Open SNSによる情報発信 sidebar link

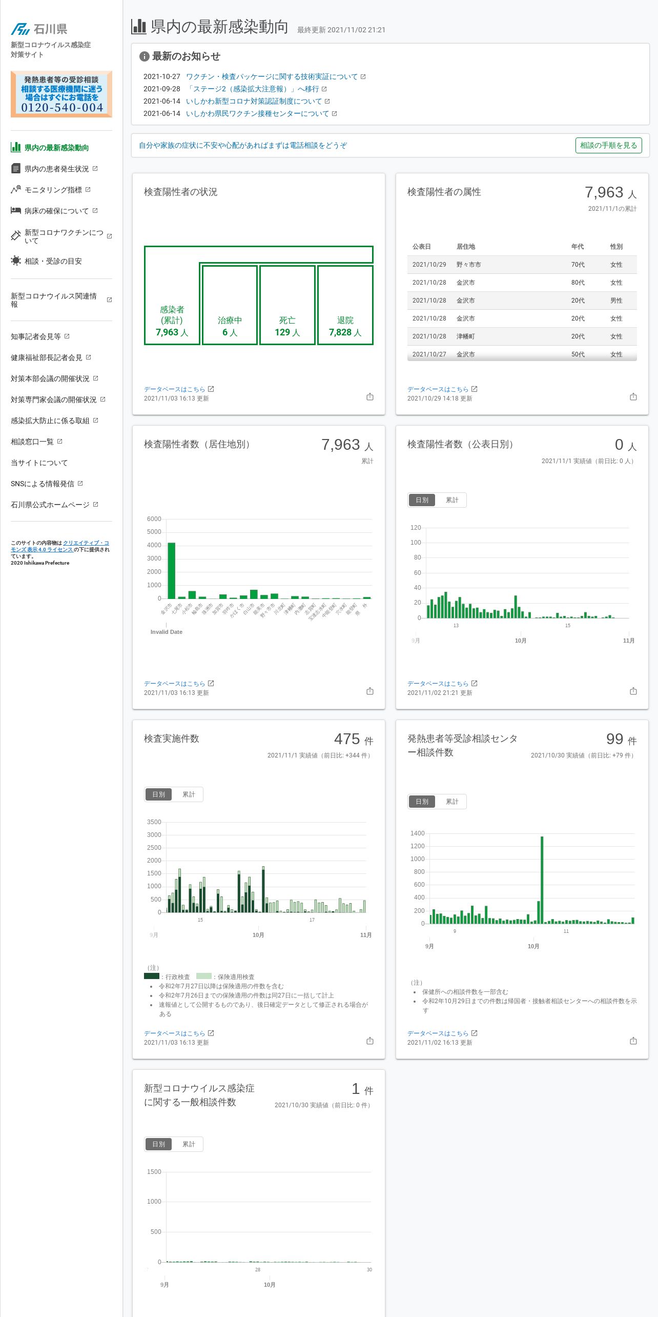[47, 484]
